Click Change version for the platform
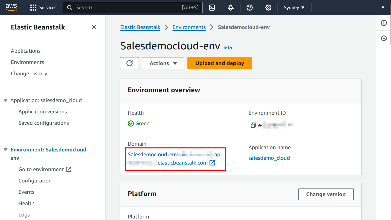Viewport: 391px width, 220px height. tap(326, 194)
